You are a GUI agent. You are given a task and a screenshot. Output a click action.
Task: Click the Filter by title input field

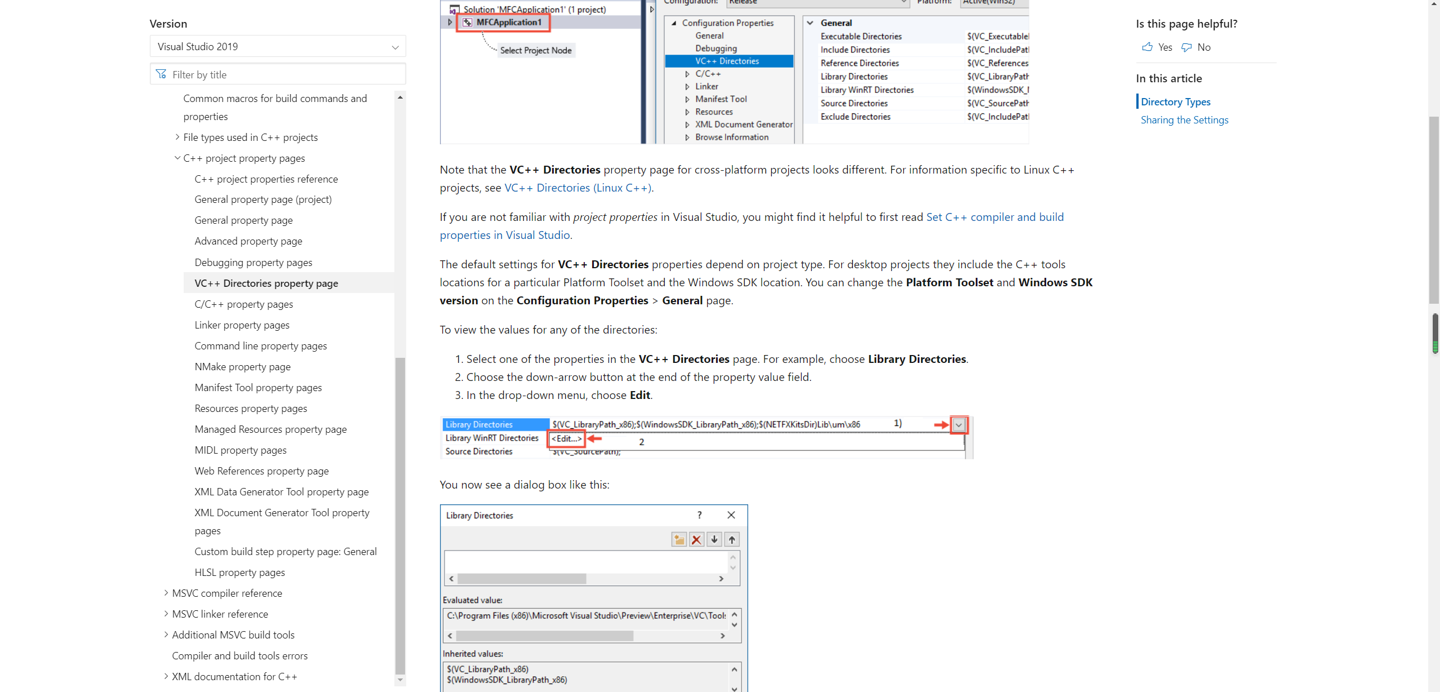pyautogui.click(x=278, y=74)
